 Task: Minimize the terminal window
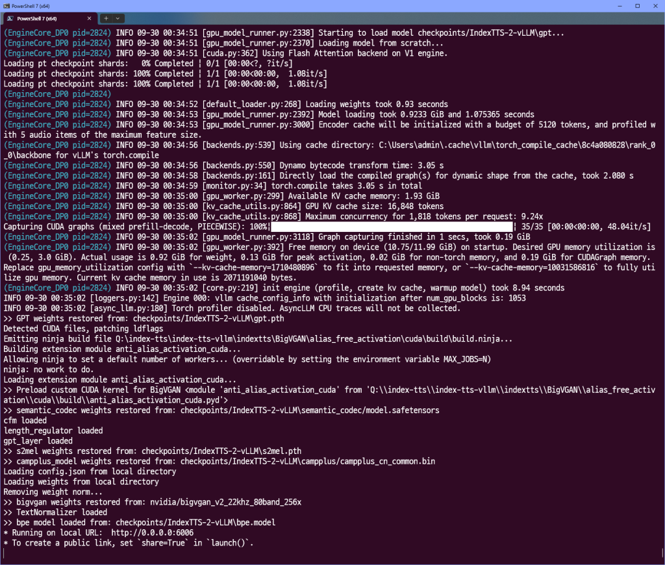coord(613,5)
